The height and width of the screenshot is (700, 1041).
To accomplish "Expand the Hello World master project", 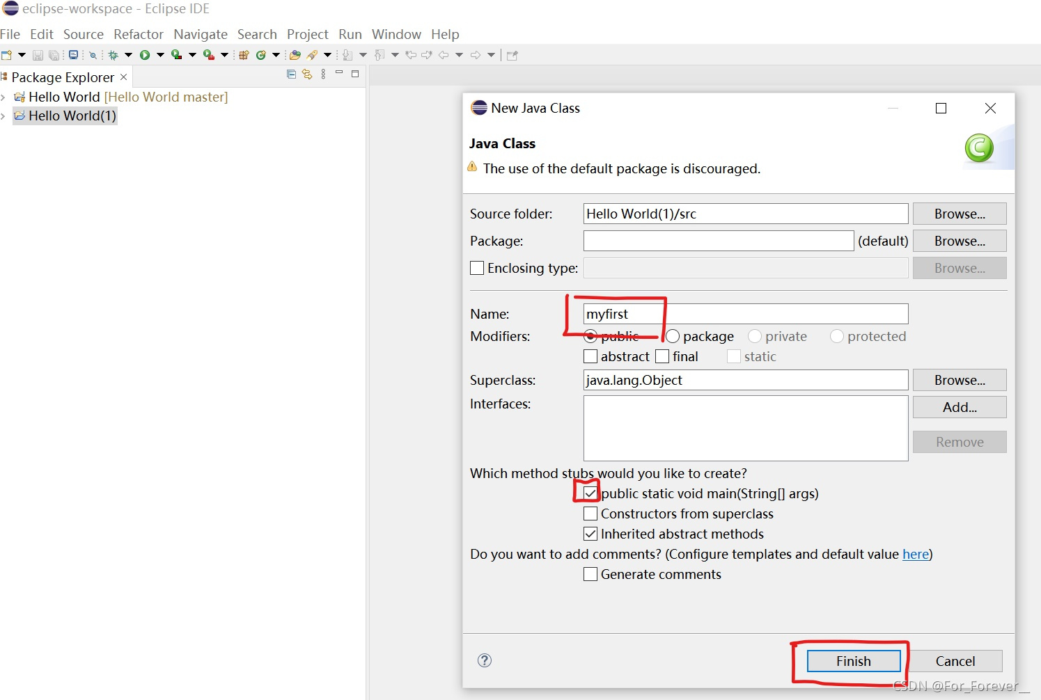I will click(x=3, y=97).
